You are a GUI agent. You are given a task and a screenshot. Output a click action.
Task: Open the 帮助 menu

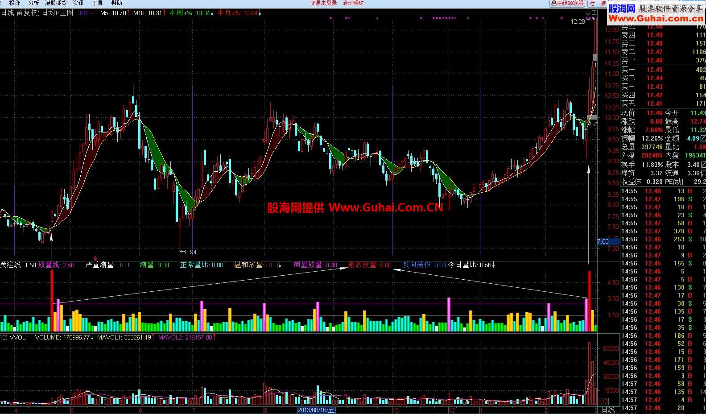coord(116,3)
